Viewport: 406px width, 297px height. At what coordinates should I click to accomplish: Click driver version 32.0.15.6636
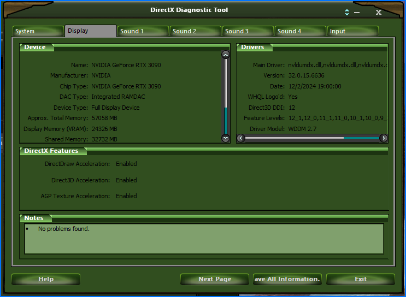point(307,75)
